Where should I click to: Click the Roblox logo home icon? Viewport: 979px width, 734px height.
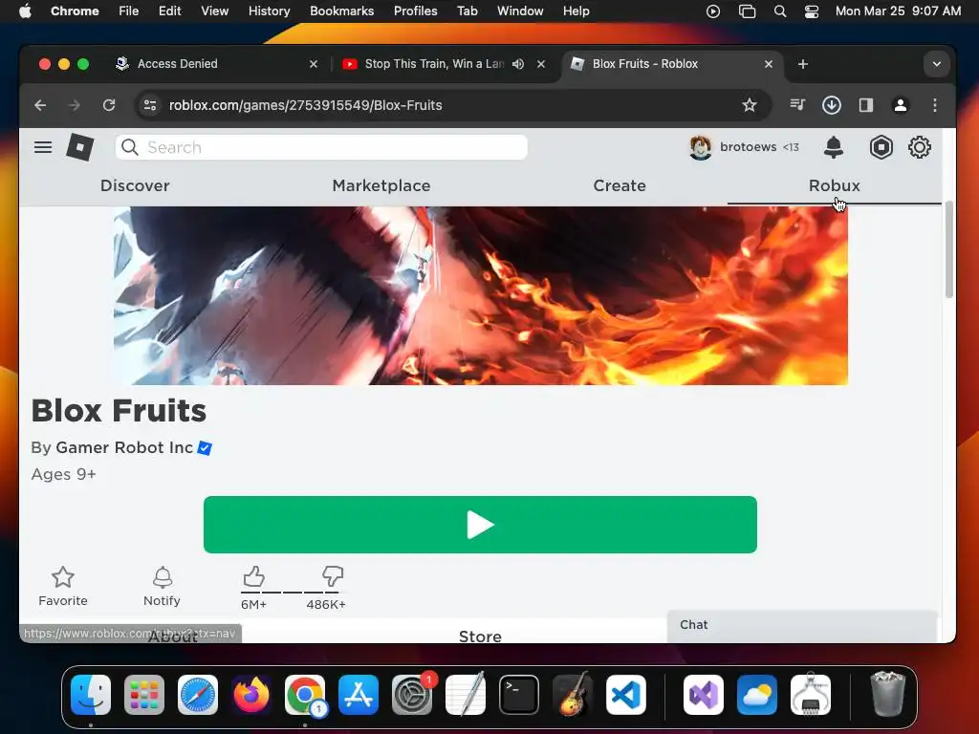80,147
